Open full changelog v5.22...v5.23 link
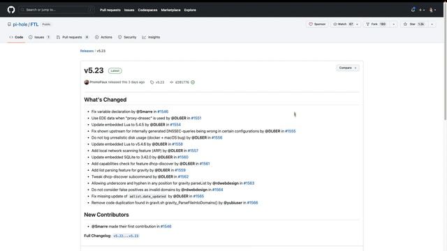Viewport: 447px width, 251px height. point(126,236)
